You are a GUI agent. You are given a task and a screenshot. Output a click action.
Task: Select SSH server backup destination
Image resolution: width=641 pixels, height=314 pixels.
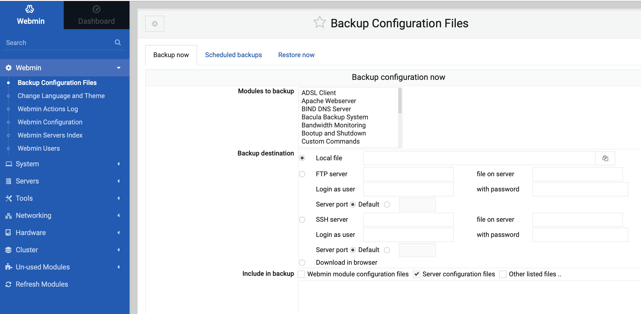[x=302, y=220]
